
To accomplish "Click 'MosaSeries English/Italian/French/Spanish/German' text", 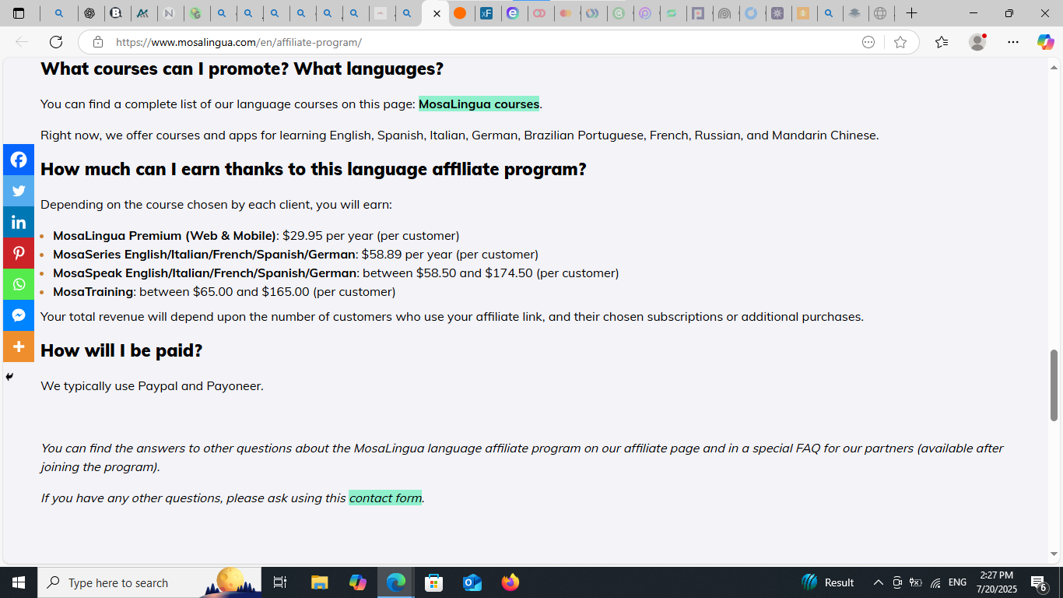I will [x=205, y=254].
